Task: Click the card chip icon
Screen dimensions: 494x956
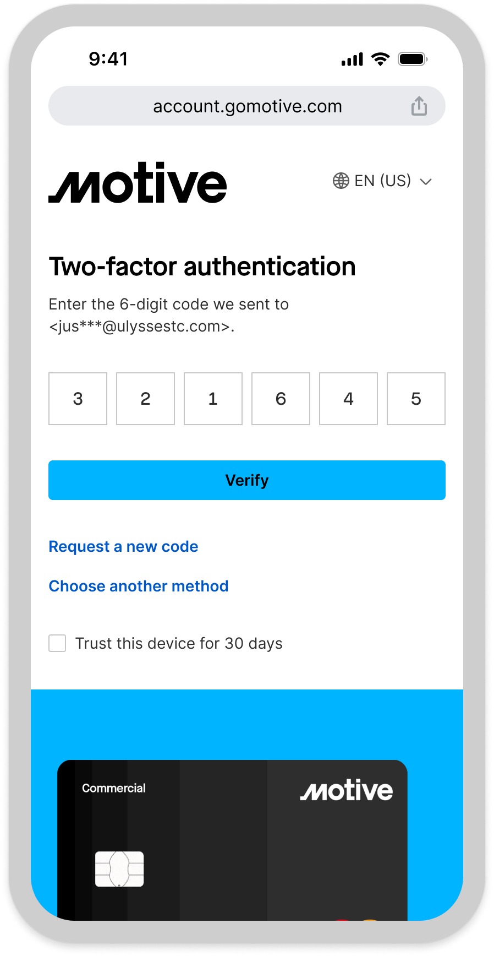Action: pos(119,868)
